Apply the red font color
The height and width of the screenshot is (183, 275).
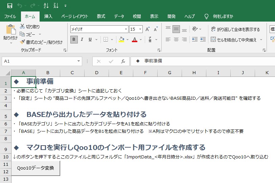(x=135, y=39)
